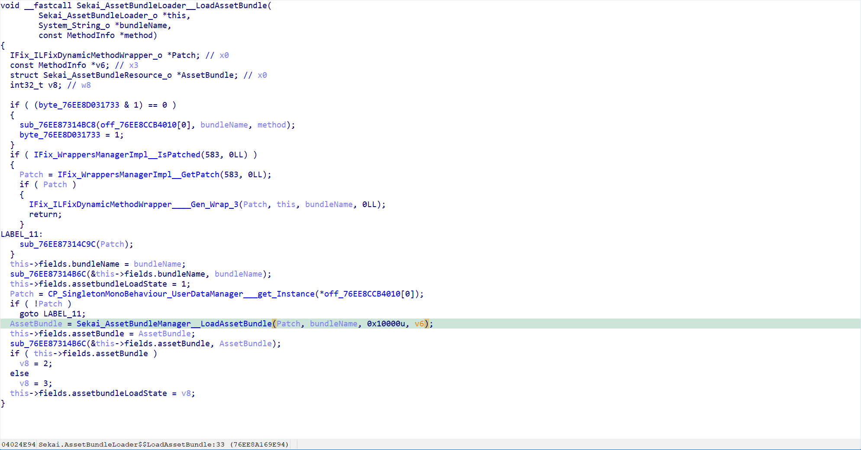Click the 'goto LABEL_11;' statement
The image size is (861, 450).
tap(52, 314)
